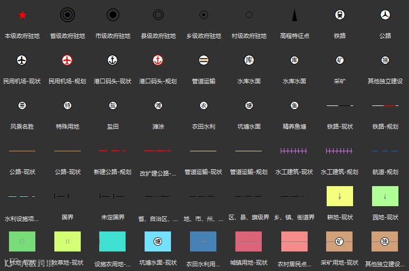Click the 管道运输-规划 label
Image resolution: width=409 pixels, height=271 pixels.
point(249,172)
